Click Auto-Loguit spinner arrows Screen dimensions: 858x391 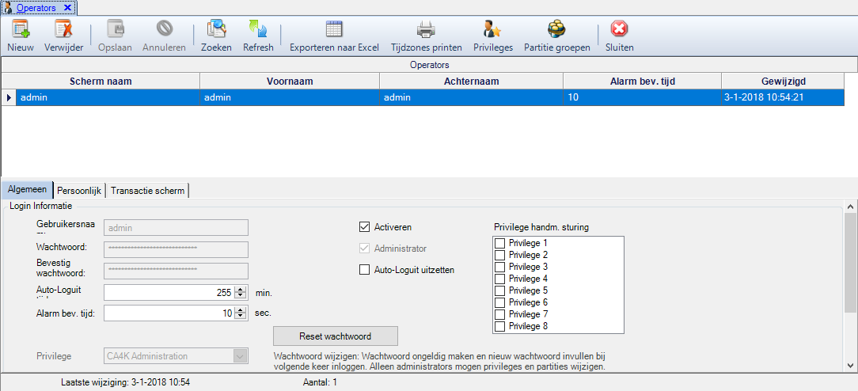pos(240,293)
